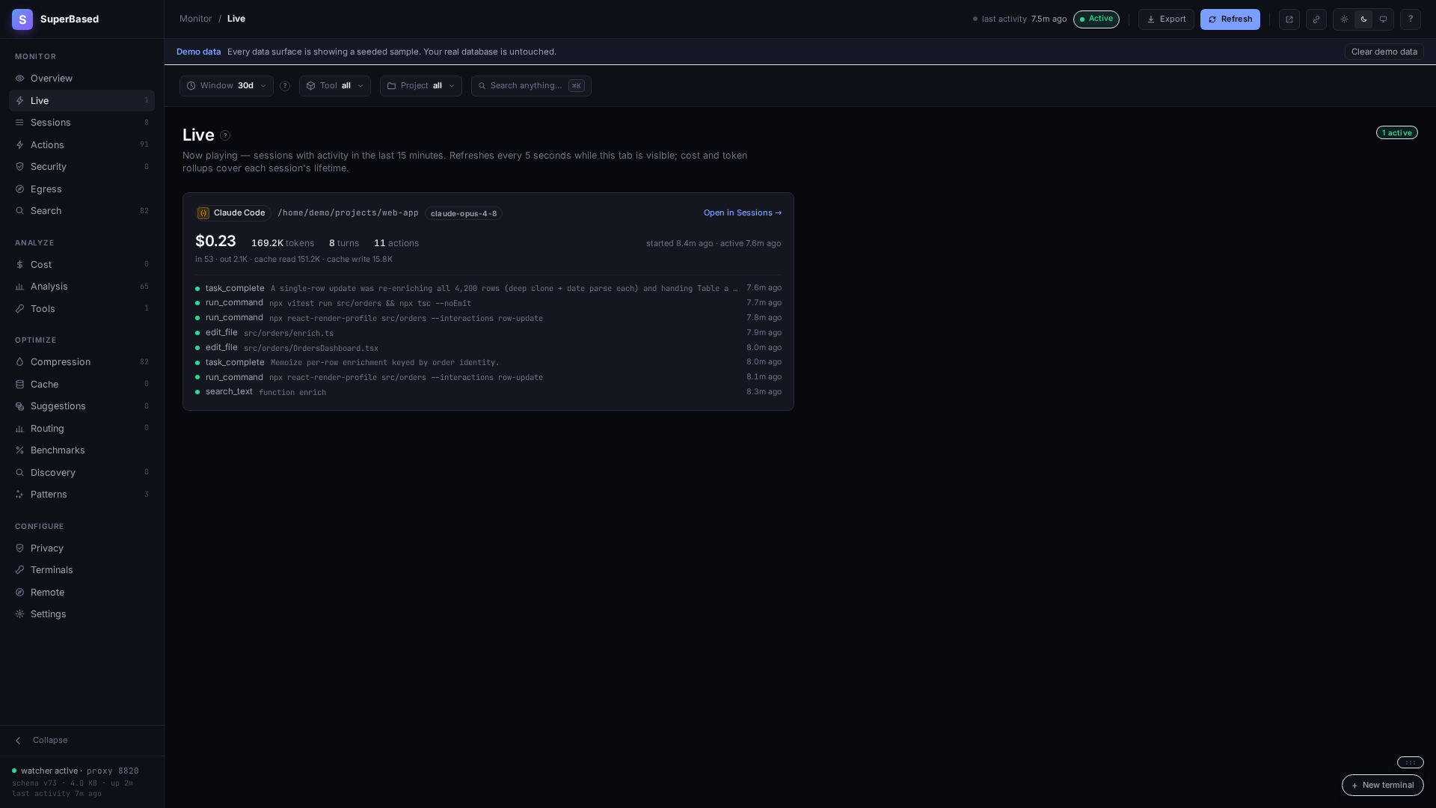The height and width of the screenshot is (808, 1436).
Task: Select the npx vitest run_command row
Action: click(488, 303)
